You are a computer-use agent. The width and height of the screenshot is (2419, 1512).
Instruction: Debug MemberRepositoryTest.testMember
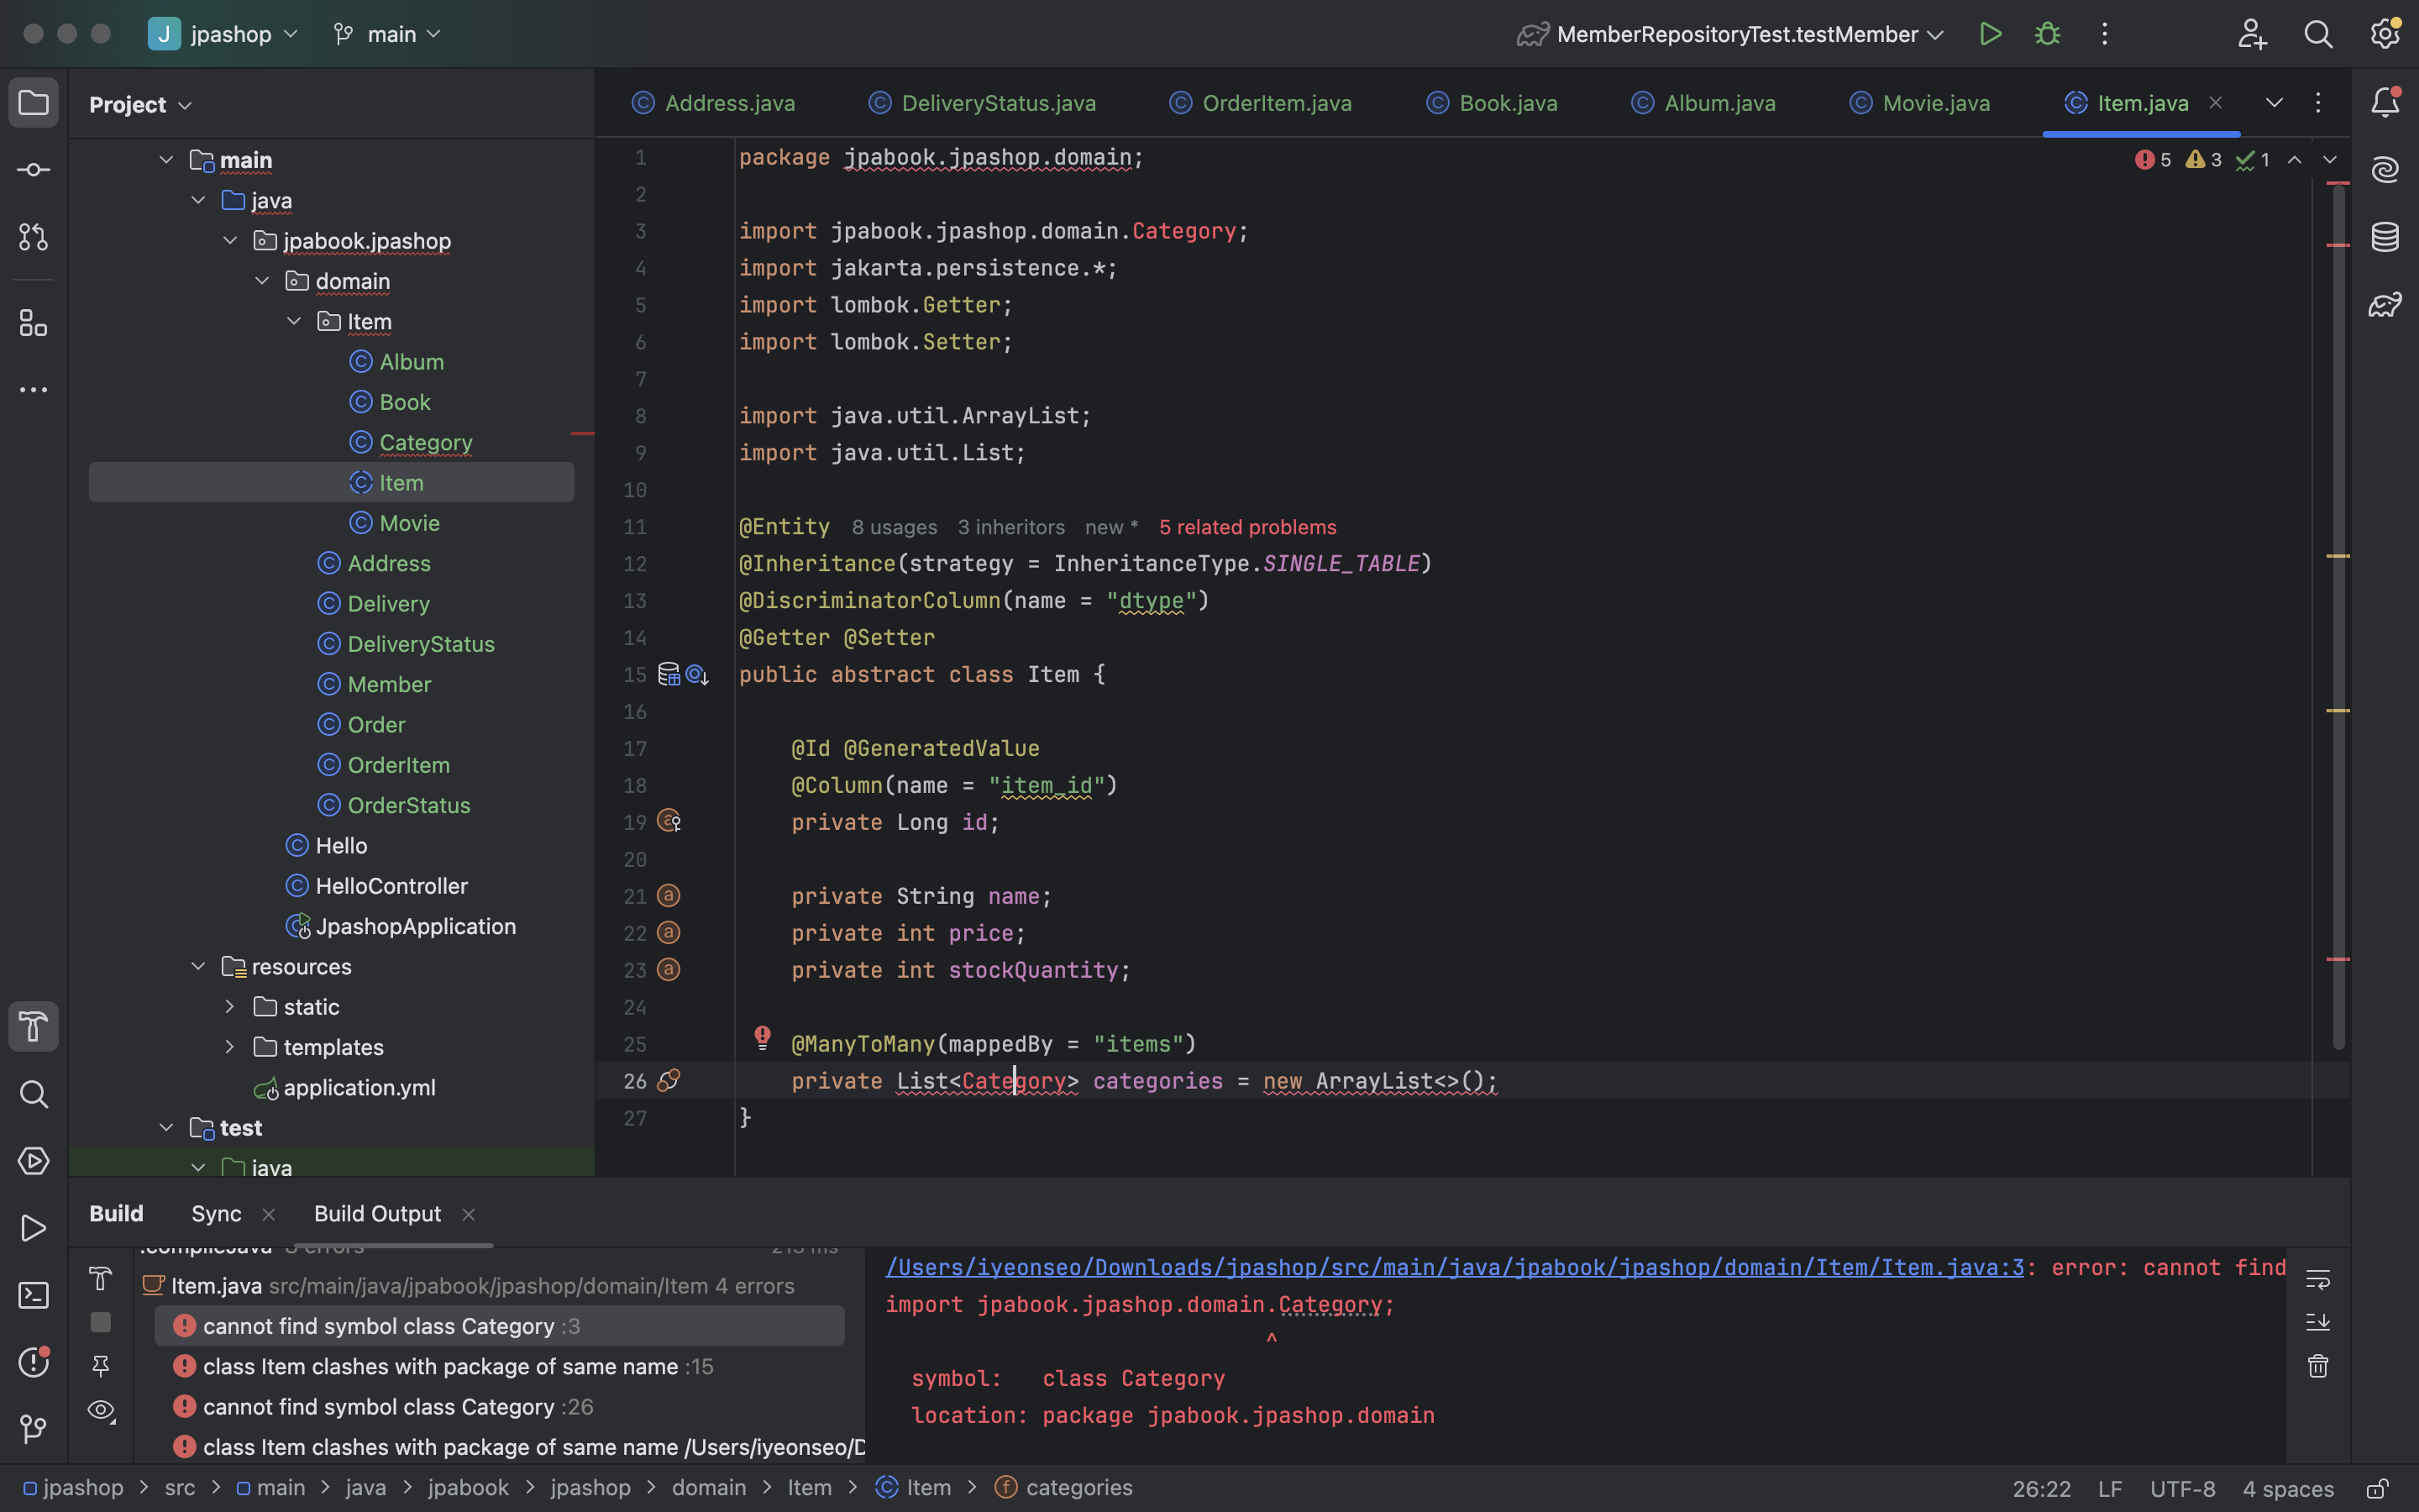point(2047,34)
